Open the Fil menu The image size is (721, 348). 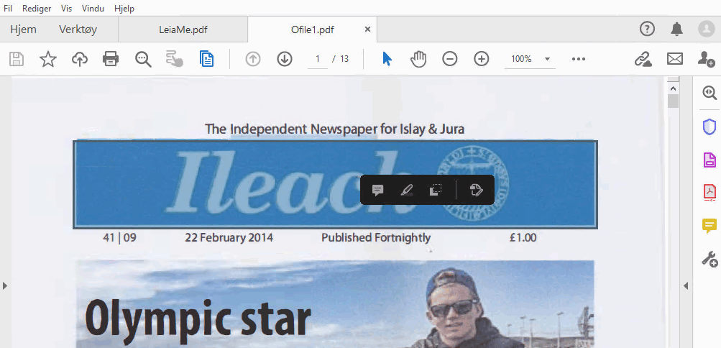point(8,9)
